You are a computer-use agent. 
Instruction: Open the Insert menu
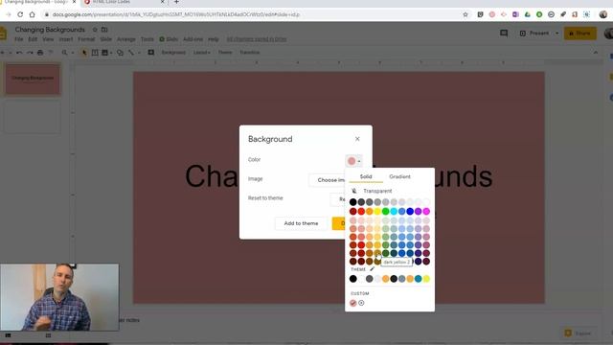pyautogui.click(x=66, y=39)
